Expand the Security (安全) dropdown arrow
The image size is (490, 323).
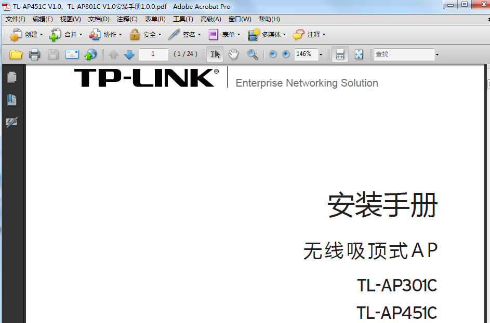pos(160,35)
